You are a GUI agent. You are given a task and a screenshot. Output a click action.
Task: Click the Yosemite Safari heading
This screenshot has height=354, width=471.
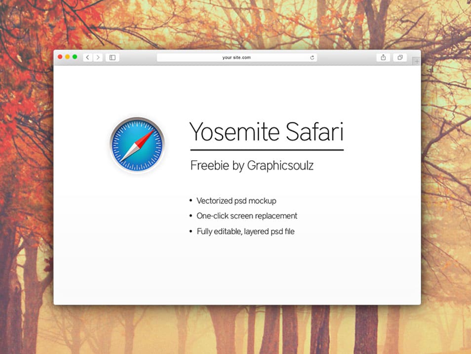(267, 132)
